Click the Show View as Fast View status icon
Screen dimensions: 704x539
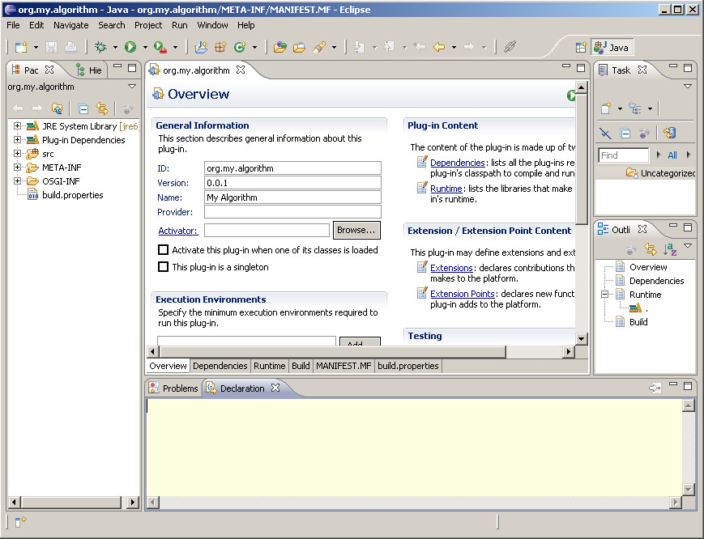tap(20, 521)
